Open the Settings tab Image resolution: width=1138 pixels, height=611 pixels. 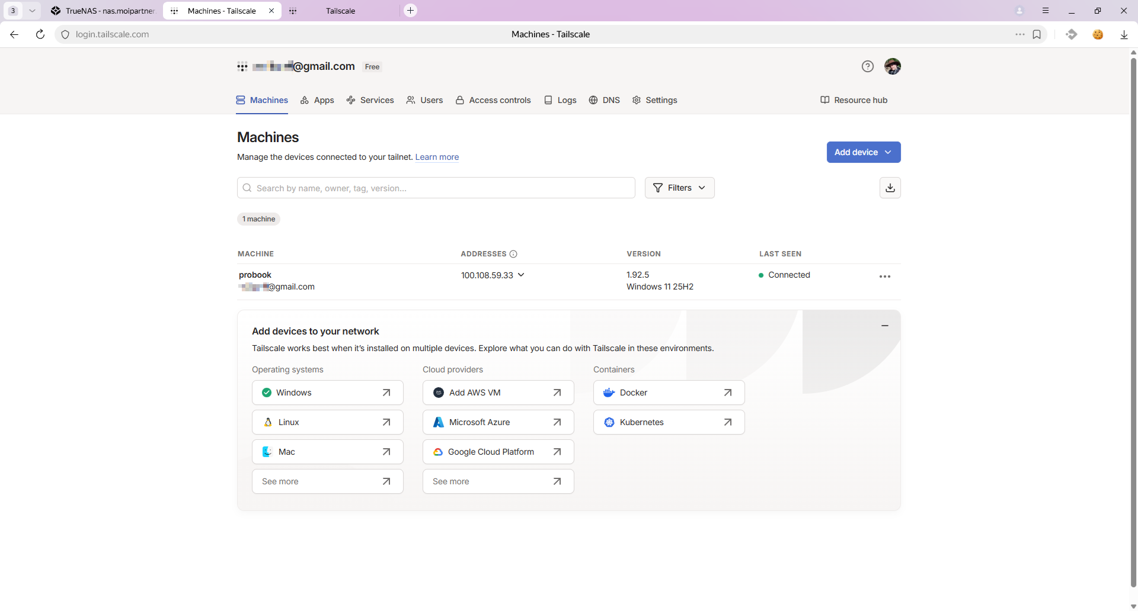654,100
